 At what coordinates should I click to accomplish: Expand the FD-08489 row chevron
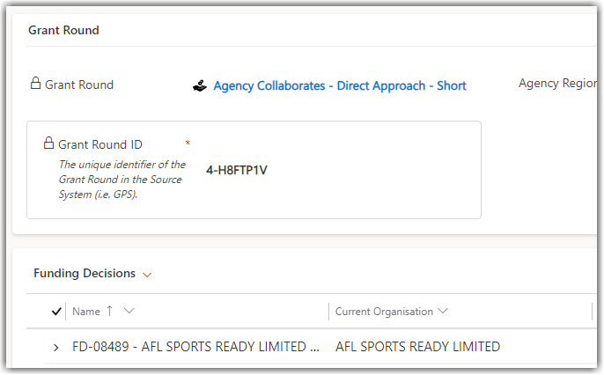[56, 348]
